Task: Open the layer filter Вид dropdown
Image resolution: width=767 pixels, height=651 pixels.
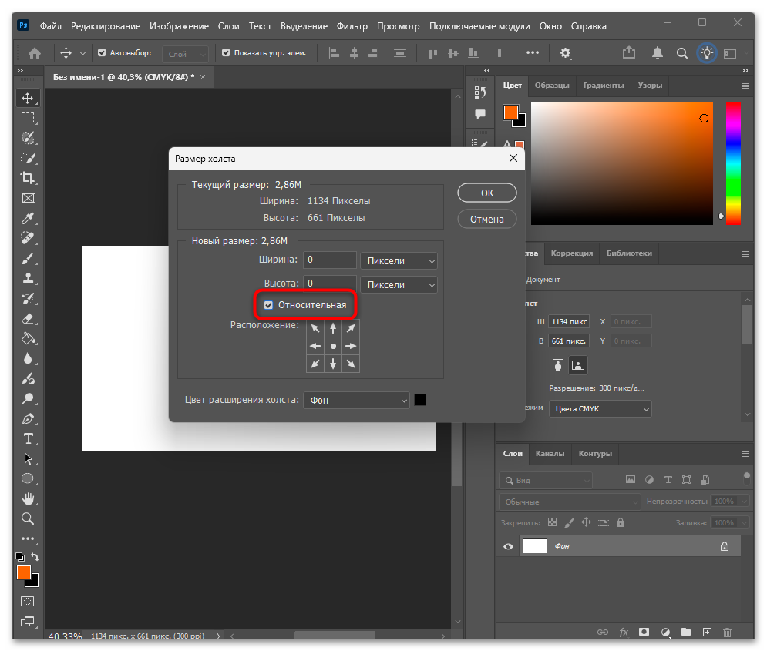Action: [x=546, y=481]
